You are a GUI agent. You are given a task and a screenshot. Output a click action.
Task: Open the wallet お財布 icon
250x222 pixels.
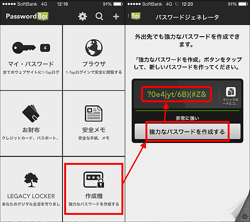pyautogui.click(x=31, y=113)
